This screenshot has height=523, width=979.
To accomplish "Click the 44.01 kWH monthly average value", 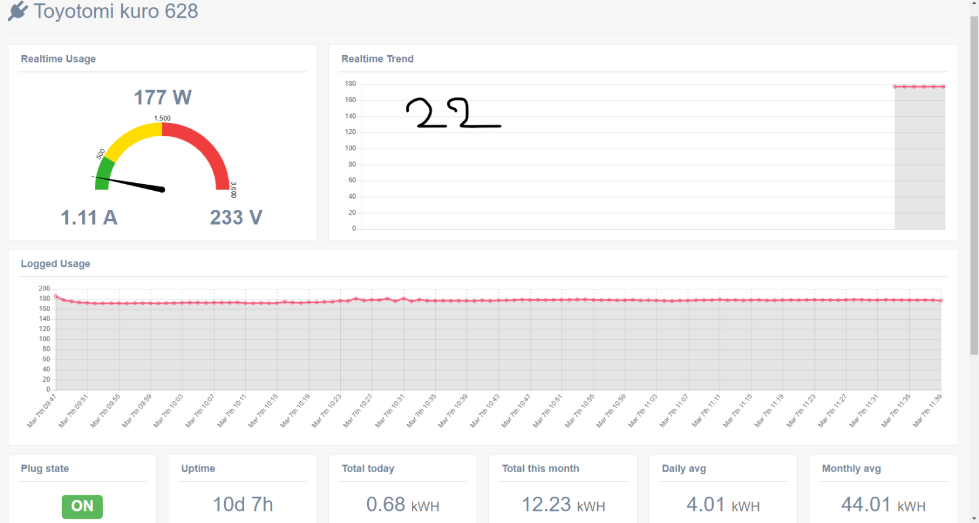I will coord(884,505).
